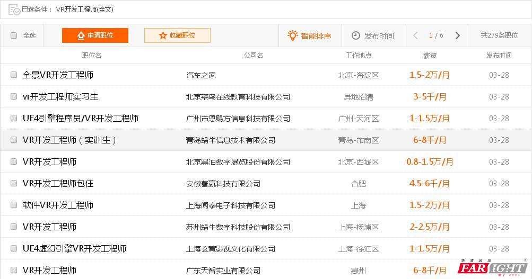Click the upload icon on 申请职位
Screen dimensions: 532x279
(x=81, y=35)
